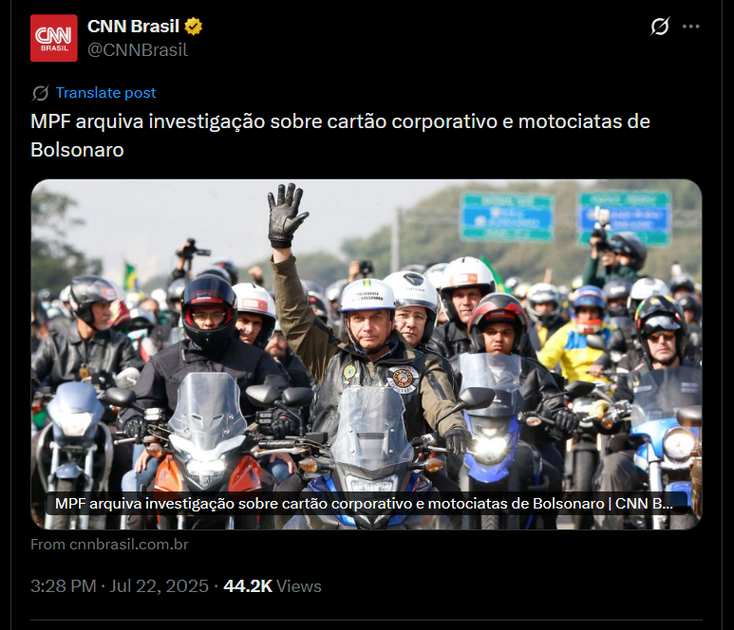Click the 44.2K Views count

click(273, 586)
